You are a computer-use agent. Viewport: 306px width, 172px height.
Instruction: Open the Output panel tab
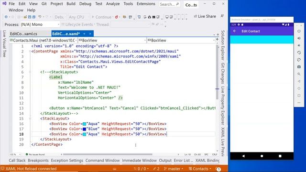[x=165, y=161]
